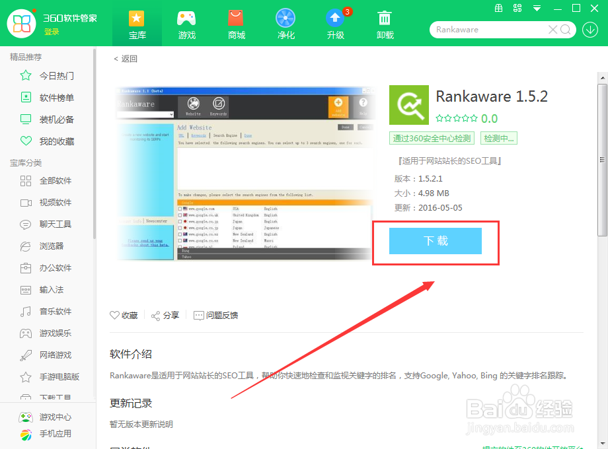
Task: Click the 检测中... badge
Action: coord(499,138)
